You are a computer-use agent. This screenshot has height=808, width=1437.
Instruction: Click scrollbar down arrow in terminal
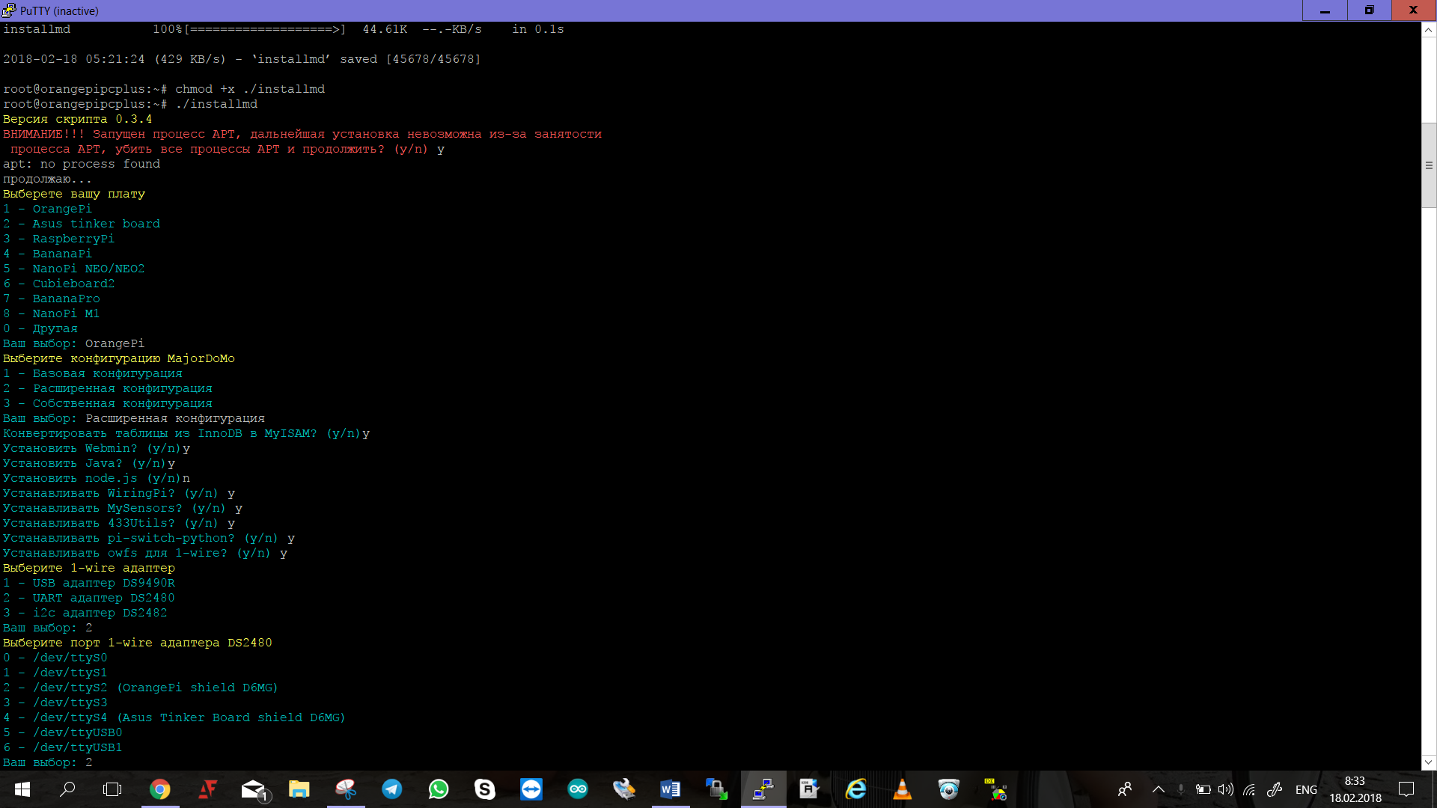click(1429, 762)
